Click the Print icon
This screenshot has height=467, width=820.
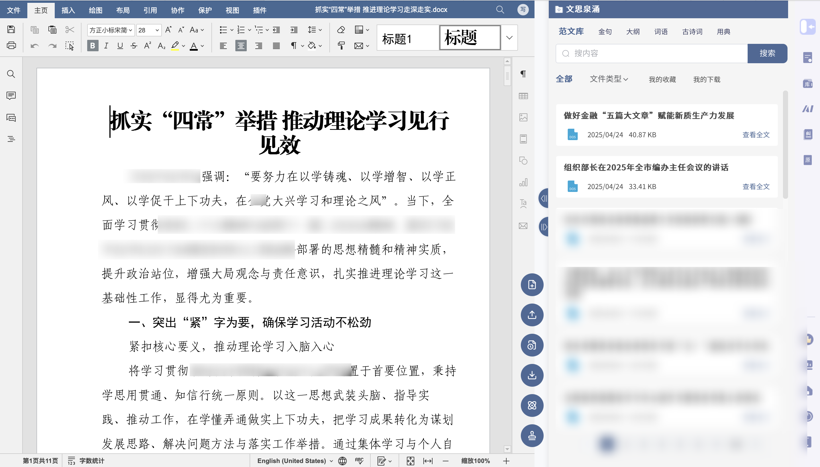click(x=11, y=46)
